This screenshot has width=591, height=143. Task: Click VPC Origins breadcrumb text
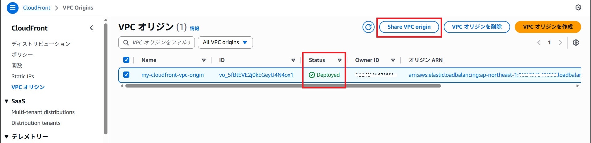[78, 8]
